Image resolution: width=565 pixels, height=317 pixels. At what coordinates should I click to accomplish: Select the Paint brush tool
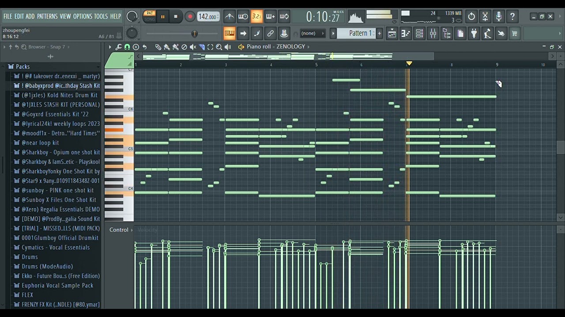167,47
